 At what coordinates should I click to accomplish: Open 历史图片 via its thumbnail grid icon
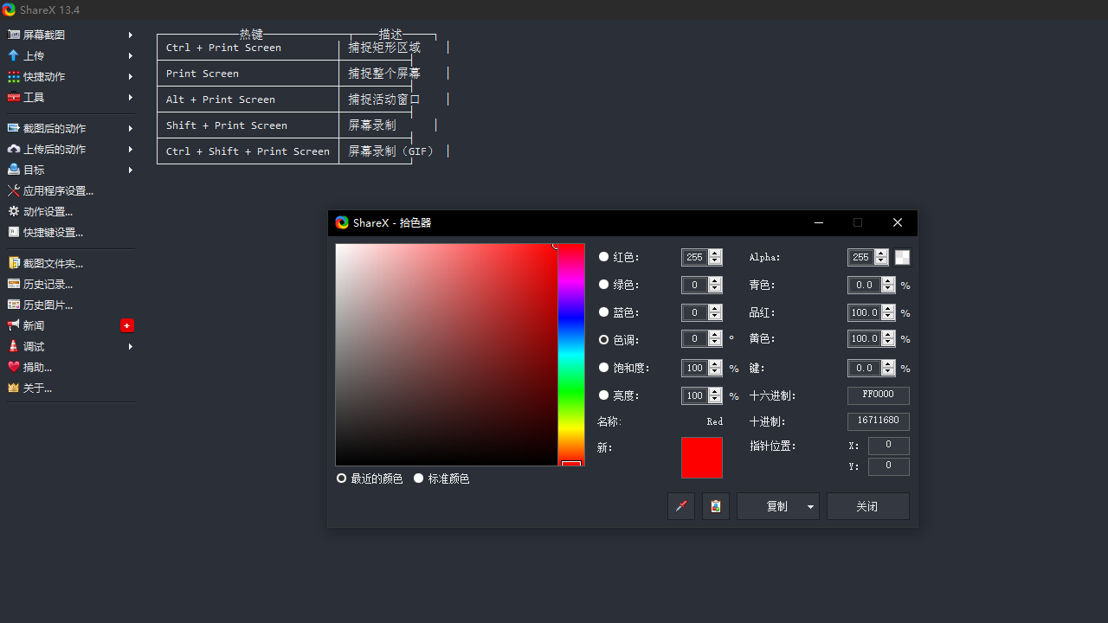tap(14, 305)
